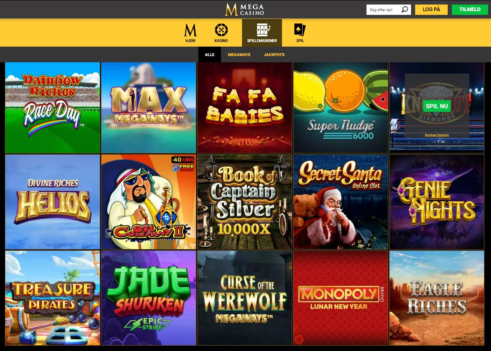Open Jade Shuriken Epic Strike game
This screenshot has width=491, height=351.
pyautogui.click(x=149, y=298)
